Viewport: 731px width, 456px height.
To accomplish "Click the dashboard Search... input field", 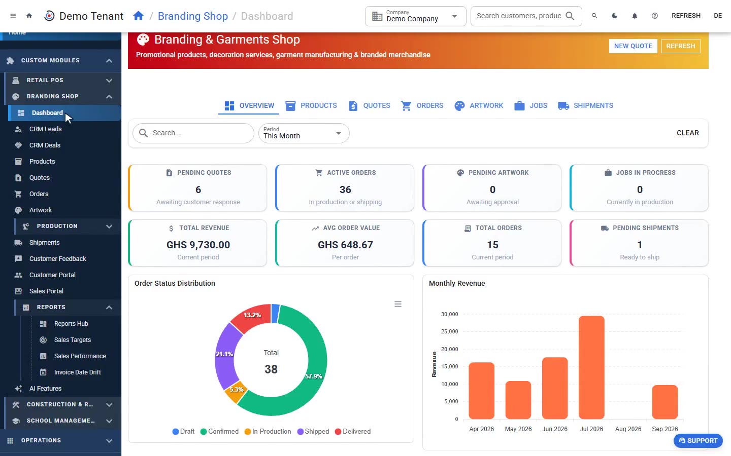I will tap(193, 133).
